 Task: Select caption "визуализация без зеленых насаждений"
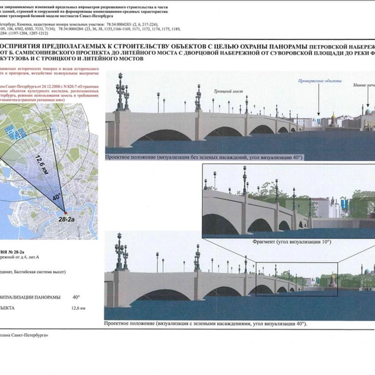201,157
